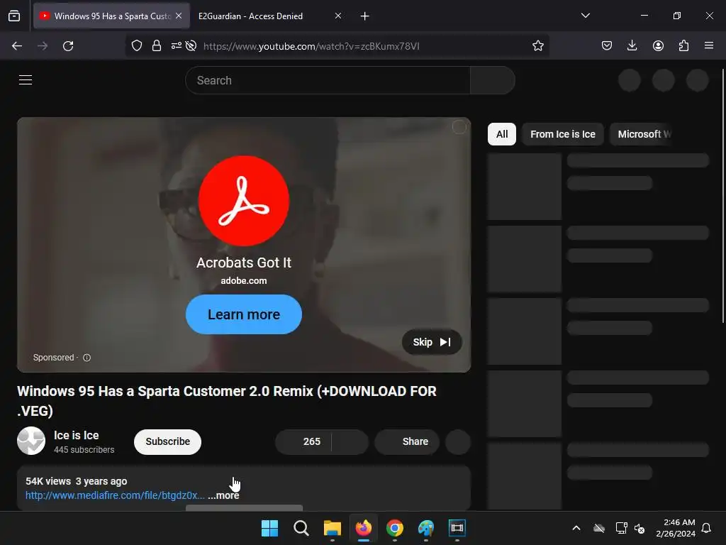Screen dimensions: 726x545
Task: Open Firefox application hamburger menu
Action: [x=709, y=46]
